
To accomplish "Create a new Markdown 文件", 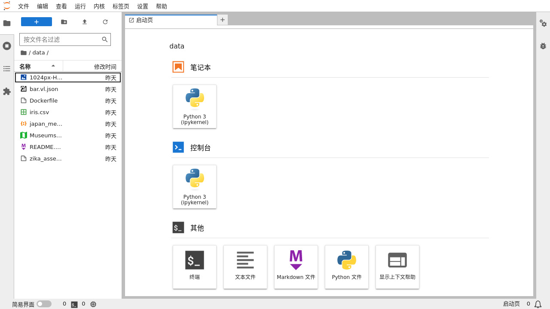I will pyautogui.click(x=296, y=267).
